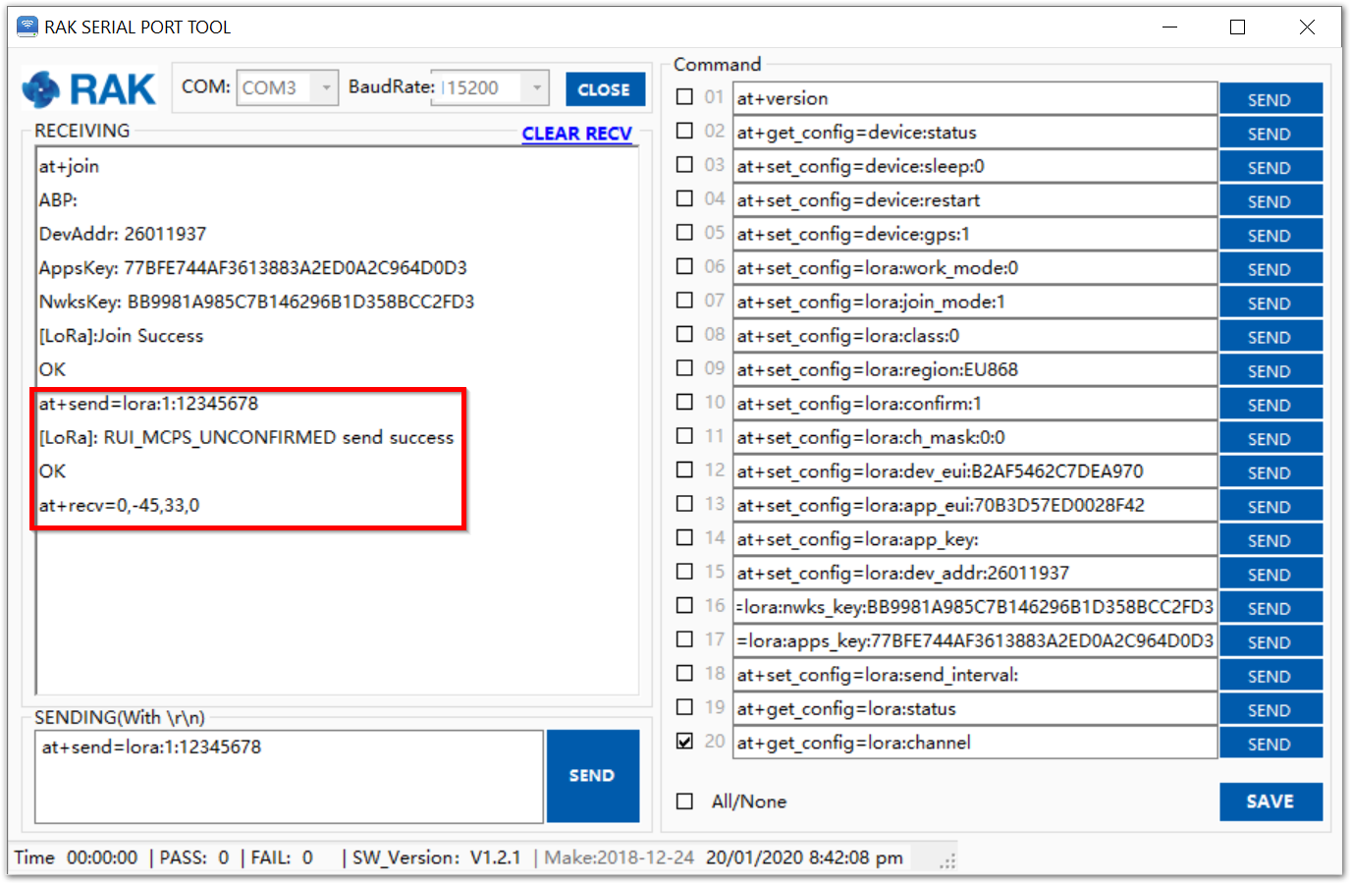
Task: Click the lora:app_key command field
Action: pyautogui.click(x=975, y=539)
